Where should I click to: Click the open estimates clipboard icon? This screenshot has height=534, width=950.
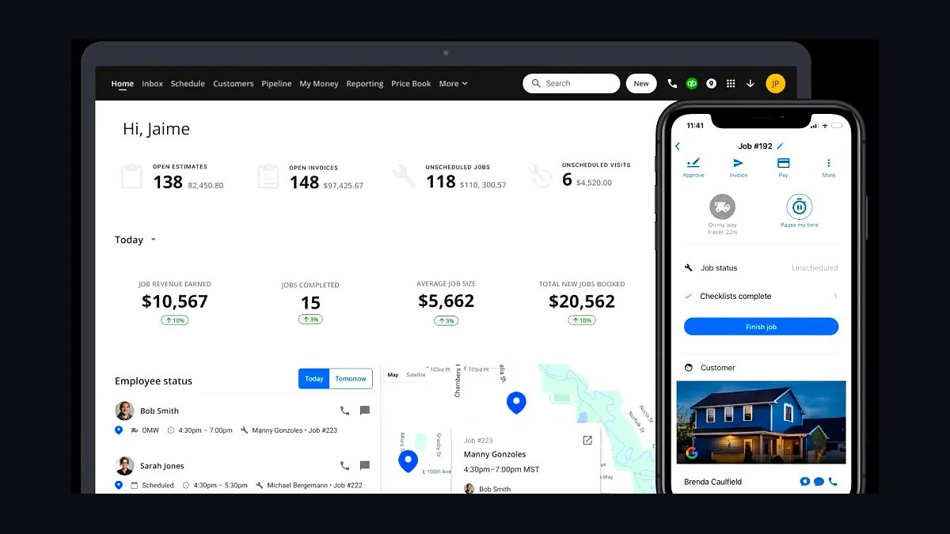click(132, 176)
